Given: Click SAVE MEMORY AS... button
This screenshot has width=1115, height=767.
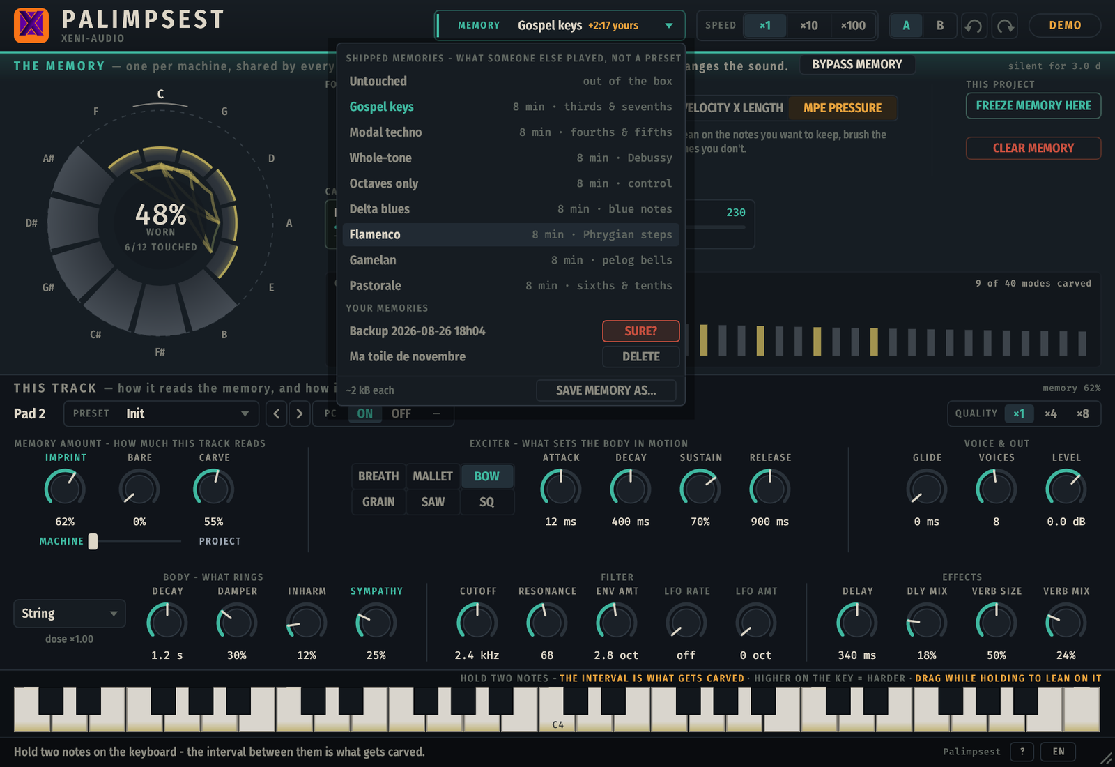Looking at the screenshot, I should [606, 390].
